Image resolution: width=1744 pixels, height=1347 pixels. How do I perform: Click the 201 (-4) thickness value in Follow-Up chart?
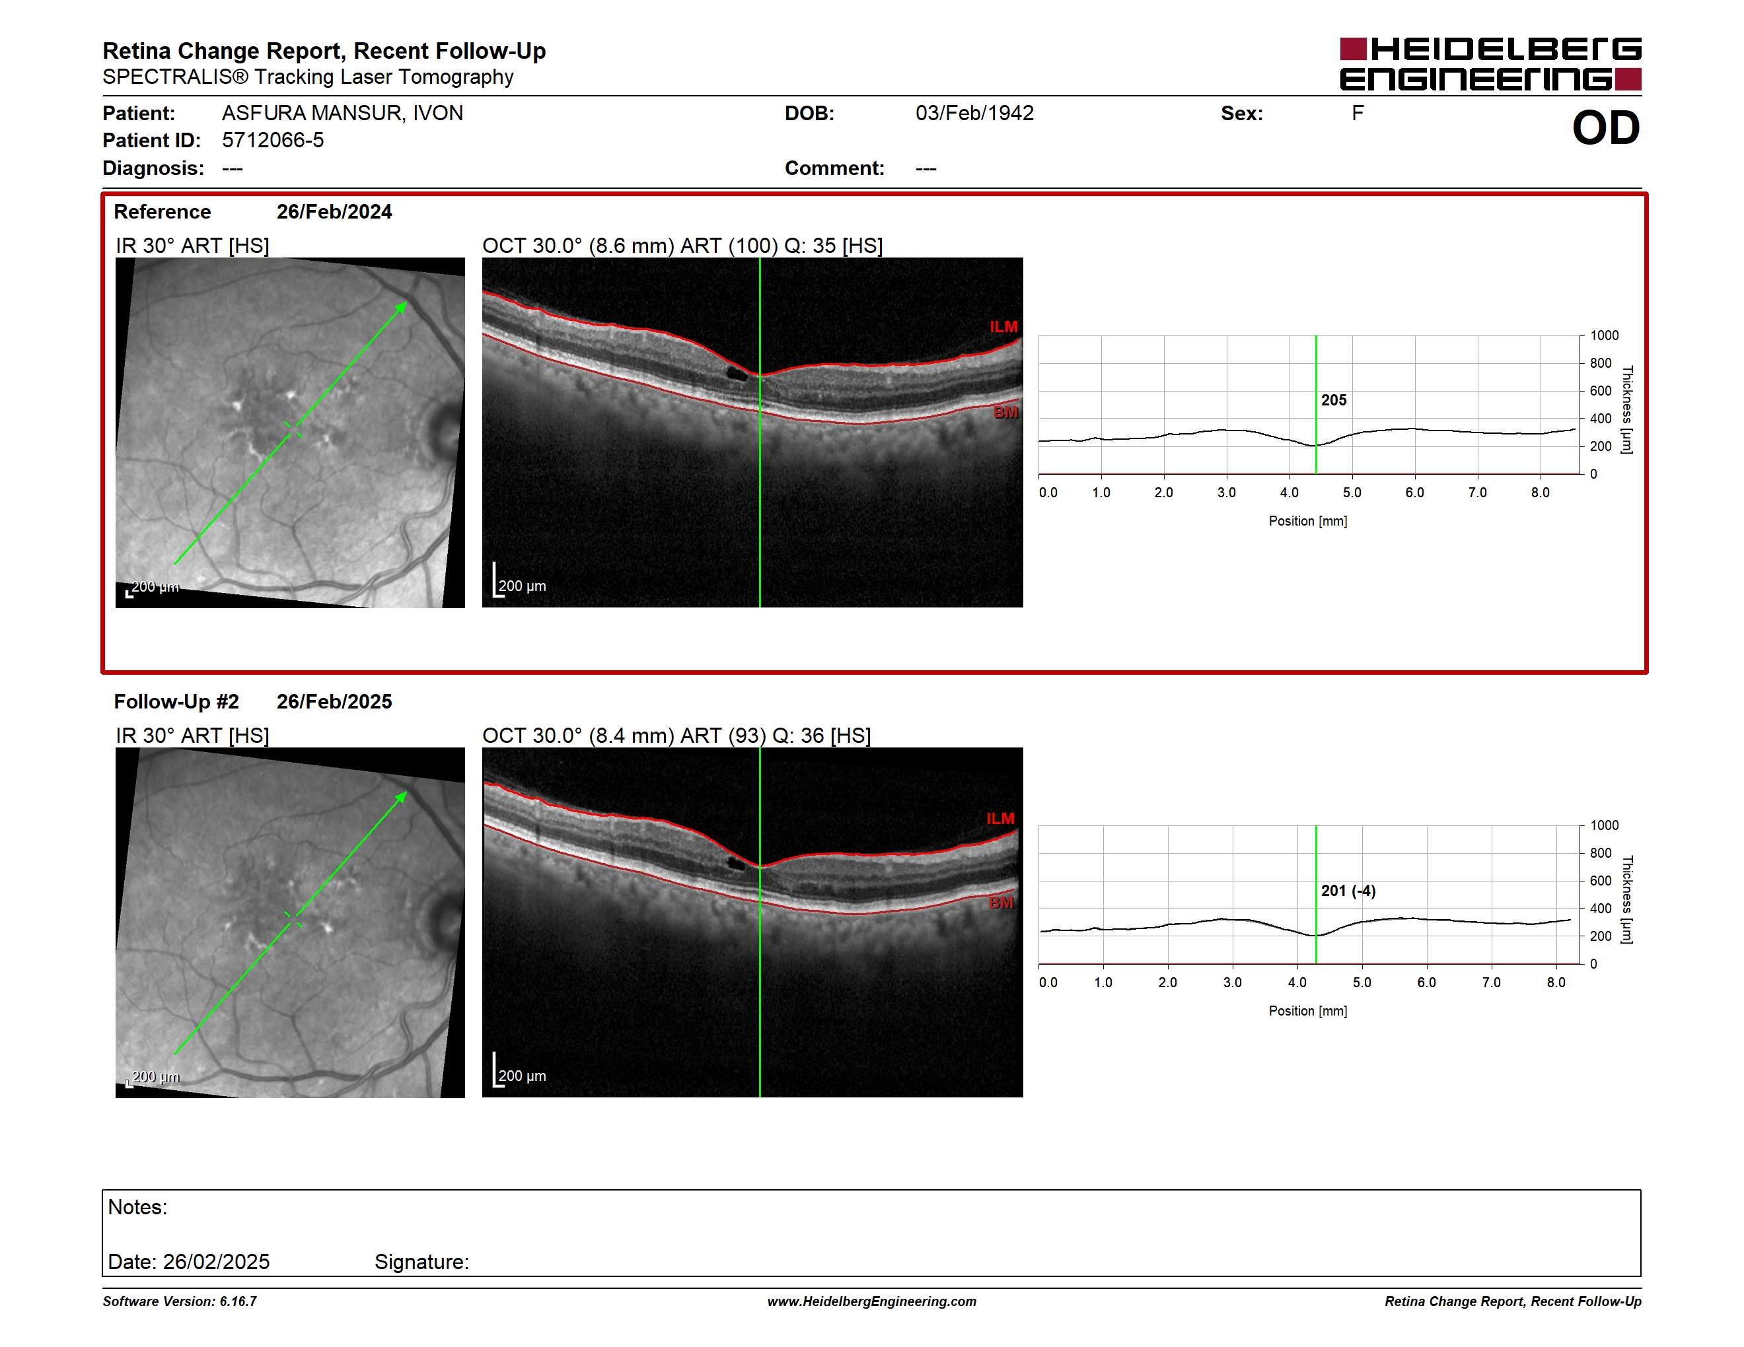coord(1348,891)
